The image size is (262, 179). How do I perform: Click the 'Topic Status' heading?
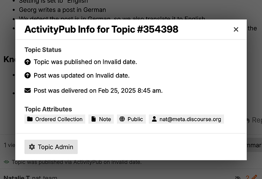(43, 50)
